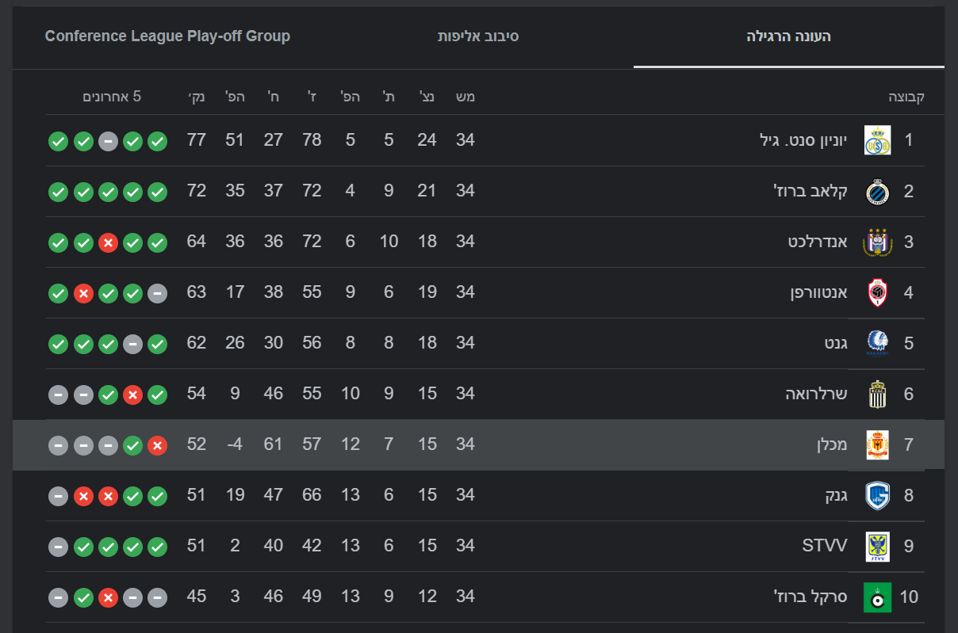This screenshot has width=958, height=633.
Task: Click Mechelen's most recent red loss indicator
Action: [x=158, y=444]
